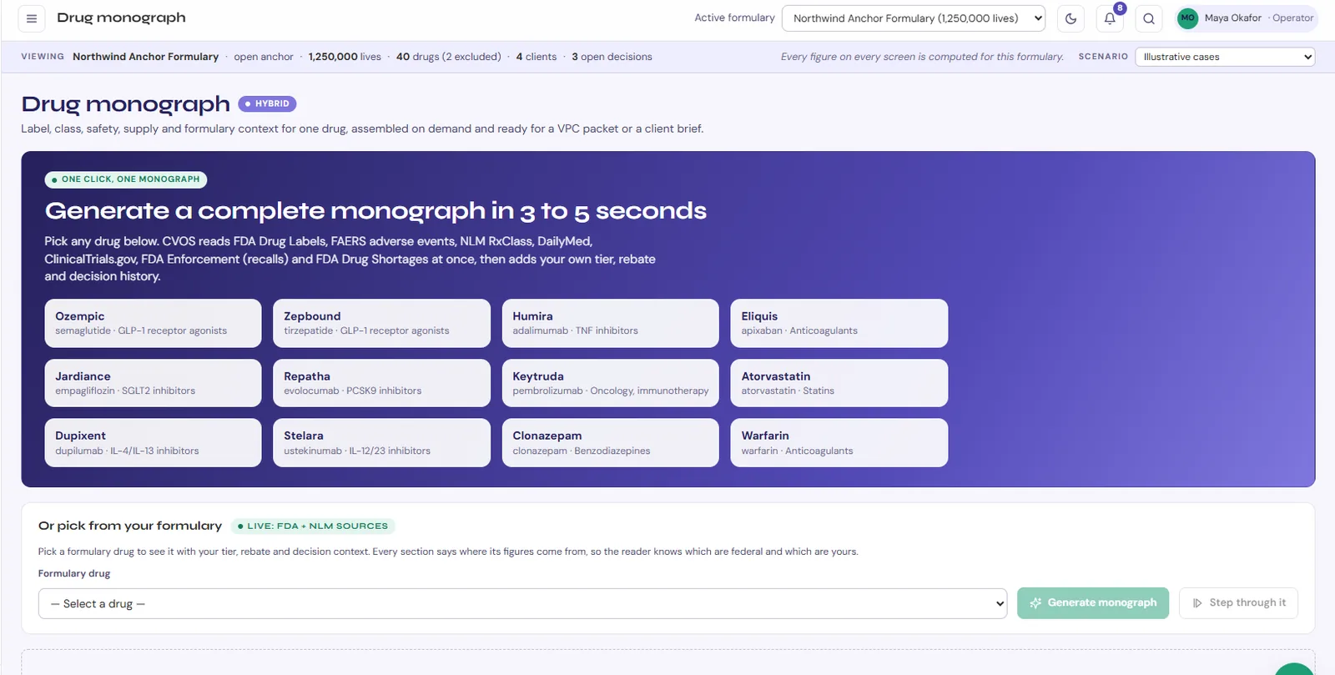Image resolution: width=1335 pixels, height=675 pixels.
Task: Click the sparkle icon in Generate monograph
Action: (1035, 602)
